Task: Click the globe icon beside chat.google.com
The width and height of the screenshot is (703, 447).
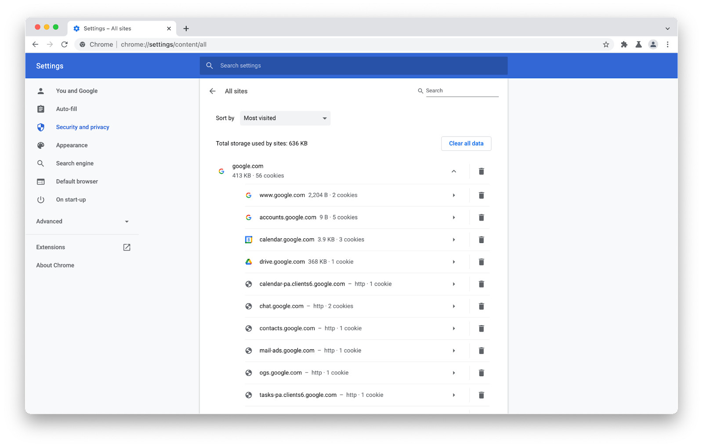Action: click(249, 306)
